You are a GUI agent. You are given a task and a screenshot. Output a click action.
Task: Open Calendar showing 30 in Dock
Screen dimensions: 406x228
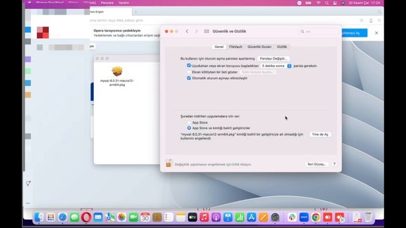pyautogui.click(x=145, y=217)
